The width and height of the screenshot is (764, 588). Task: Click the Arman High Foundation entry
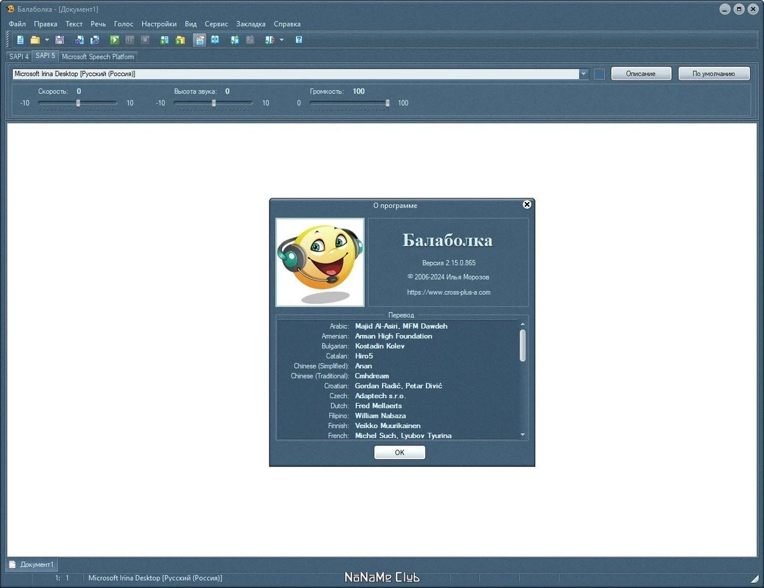pyautogui.click(x=393, y=336)
